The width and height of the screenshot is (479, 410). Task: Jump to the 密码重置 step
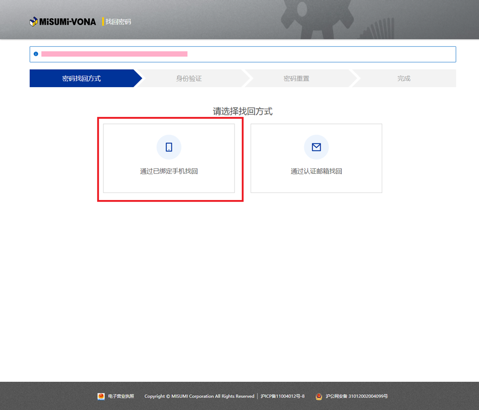click(296, 79)
